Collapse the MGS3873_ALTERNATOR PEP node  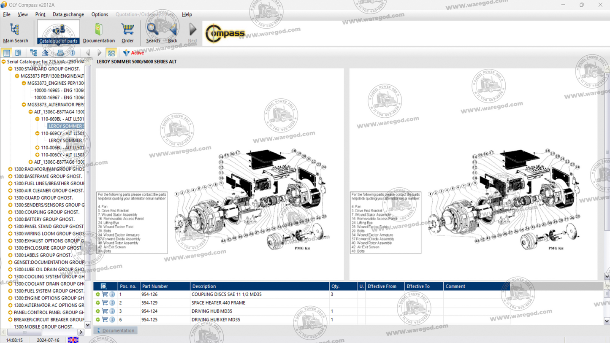click(x=24, y=105)
